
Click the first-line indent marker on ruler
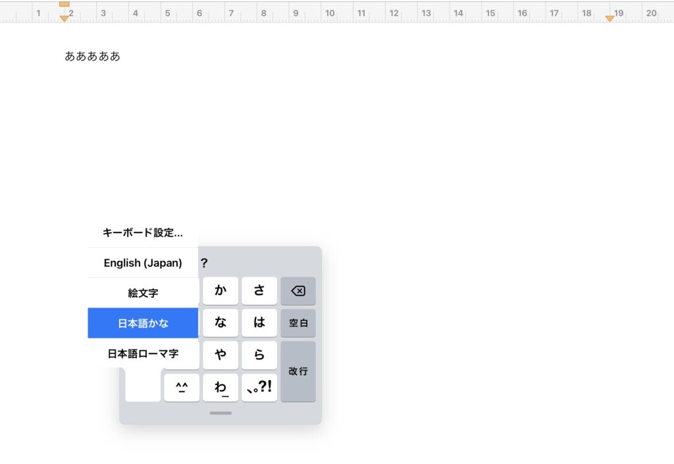tap(64, 4)
